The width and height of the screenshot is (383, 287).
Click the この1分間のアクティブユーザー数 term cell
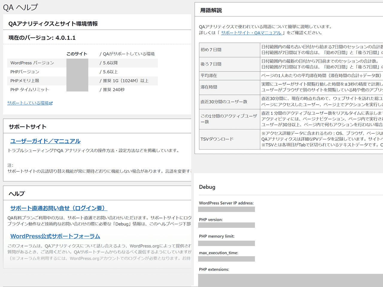(230, 119)
